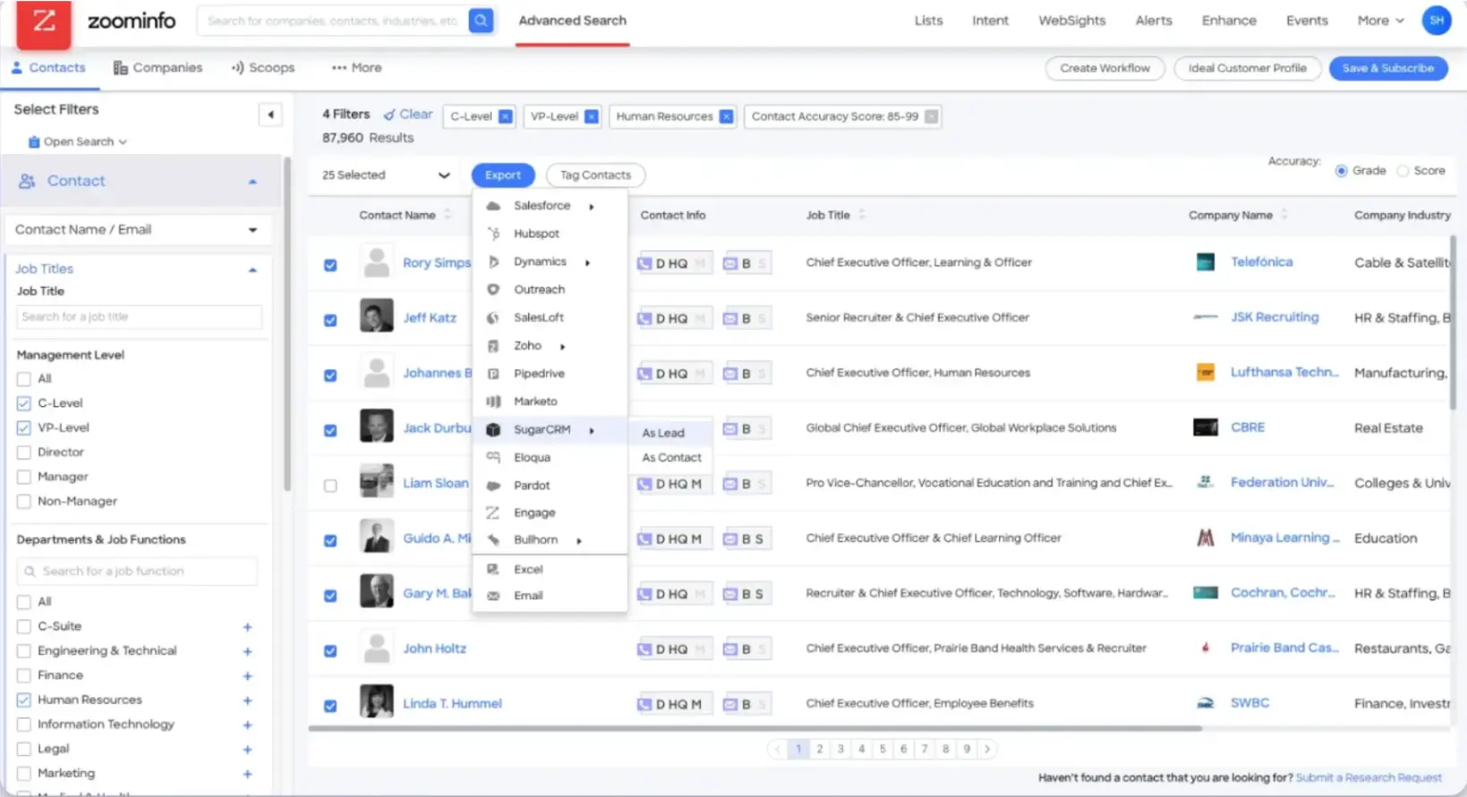1467x797 pixels.
Task: Click Tag Contacts button
Action: 595,175
